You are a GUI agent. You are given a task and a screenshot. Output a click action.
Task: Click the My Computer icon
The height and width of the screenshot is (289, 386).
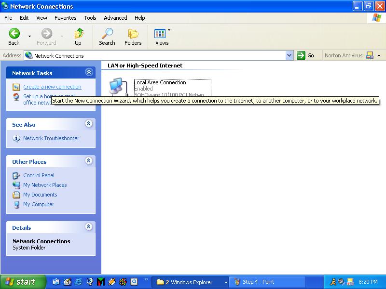click(16, 204)
